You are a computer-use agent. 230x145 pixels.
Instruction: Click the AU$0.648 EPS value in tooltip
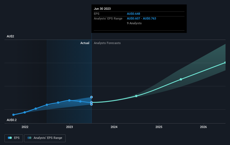pos(133,14)
